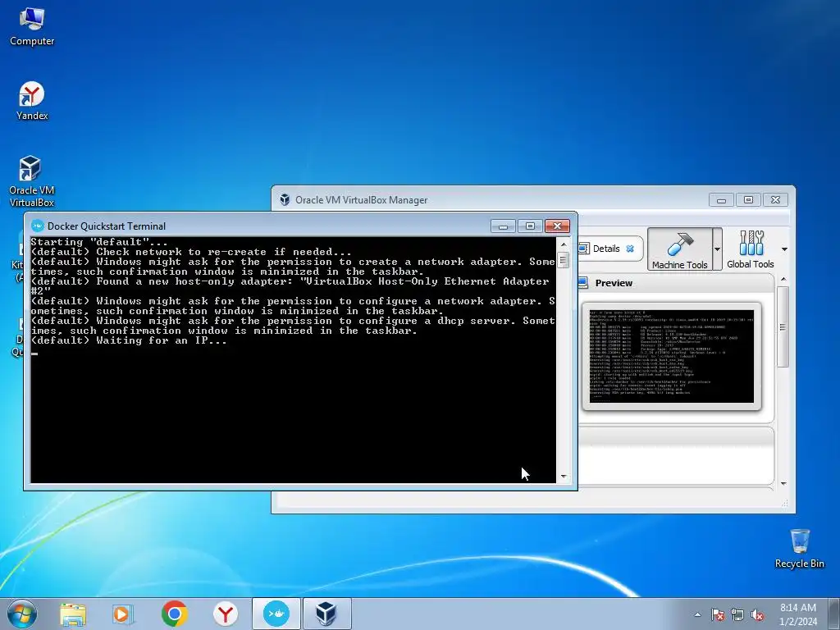The image size is (840, 630).
Task: Click the VM preview thumbnail
Action: 671,356
